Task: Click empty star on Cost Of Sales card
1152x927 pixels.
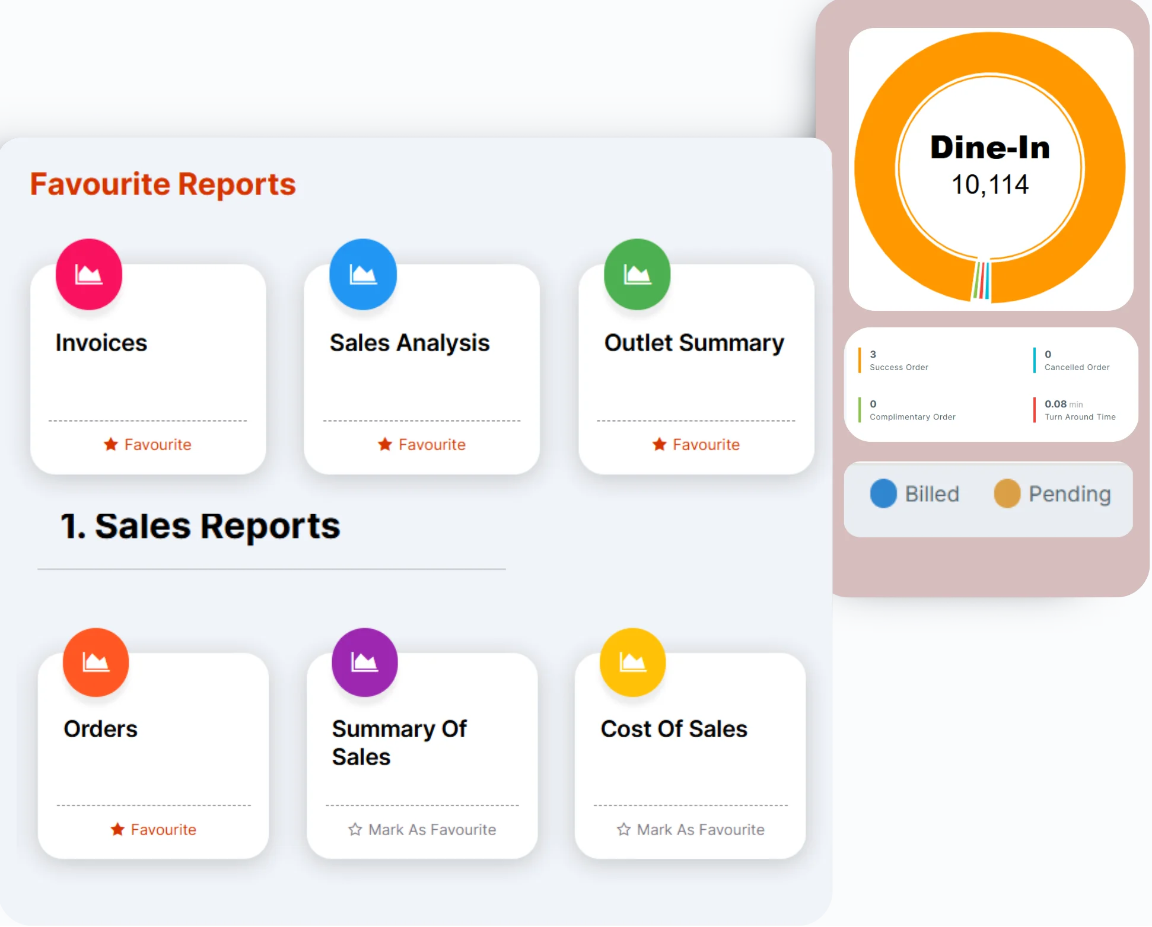Action: click(x=623, y=829)
